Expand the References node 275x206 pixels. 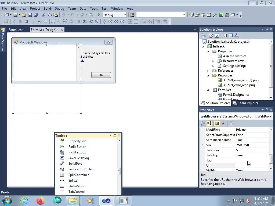pyautogui.click(x=208, y=71)
